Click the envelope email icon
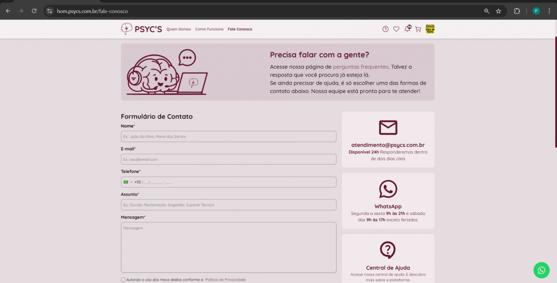Viewport: 557px width, 283px height. pyautogui.click(x=388, y=127)
